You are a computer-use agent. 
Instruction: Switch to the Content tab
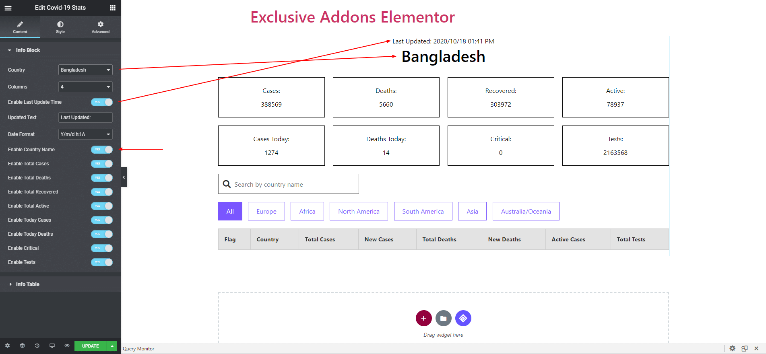20,27
